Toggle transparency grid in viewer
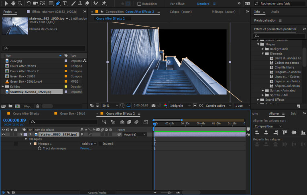307x195 pixels. pos(201,106)
